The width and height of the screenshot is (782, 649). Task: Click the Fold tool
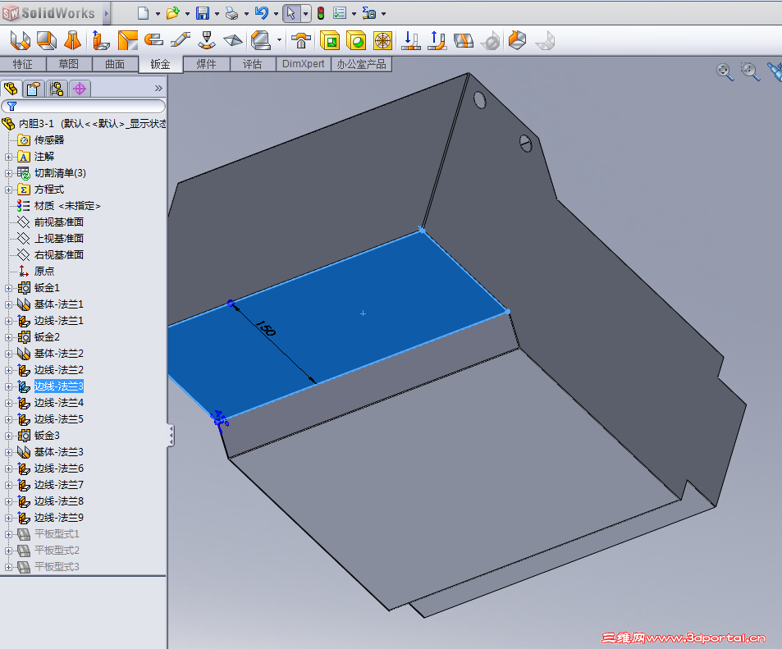tap(437, 40)
